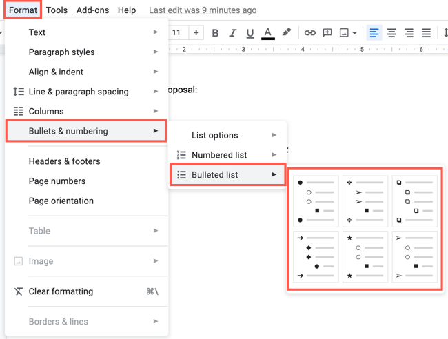Open the Add-ons menu
Viewport: 448px width, 339px height.
92,10
